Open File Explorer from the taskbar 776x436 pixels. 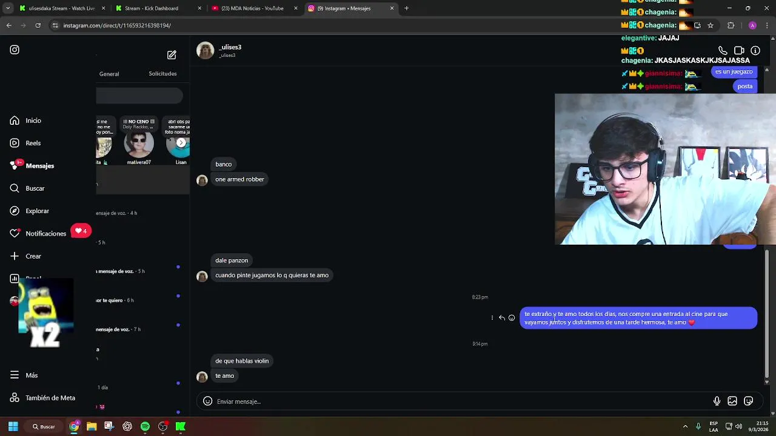pyautogui.click(x=92, y=426)
